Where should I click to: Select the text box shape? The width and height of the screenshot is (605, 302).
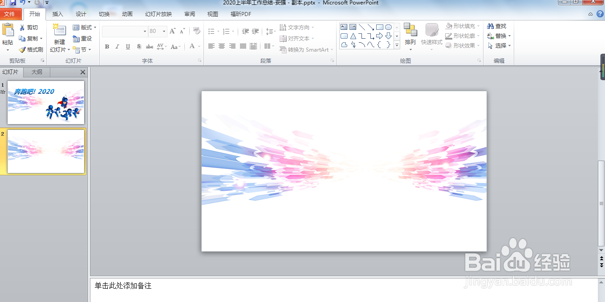344,27
